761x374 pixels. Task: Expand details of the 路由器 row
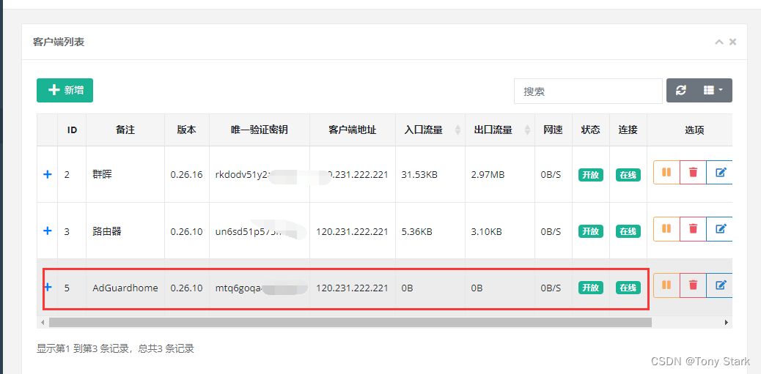pyautogui.click(x=48, y=231)
